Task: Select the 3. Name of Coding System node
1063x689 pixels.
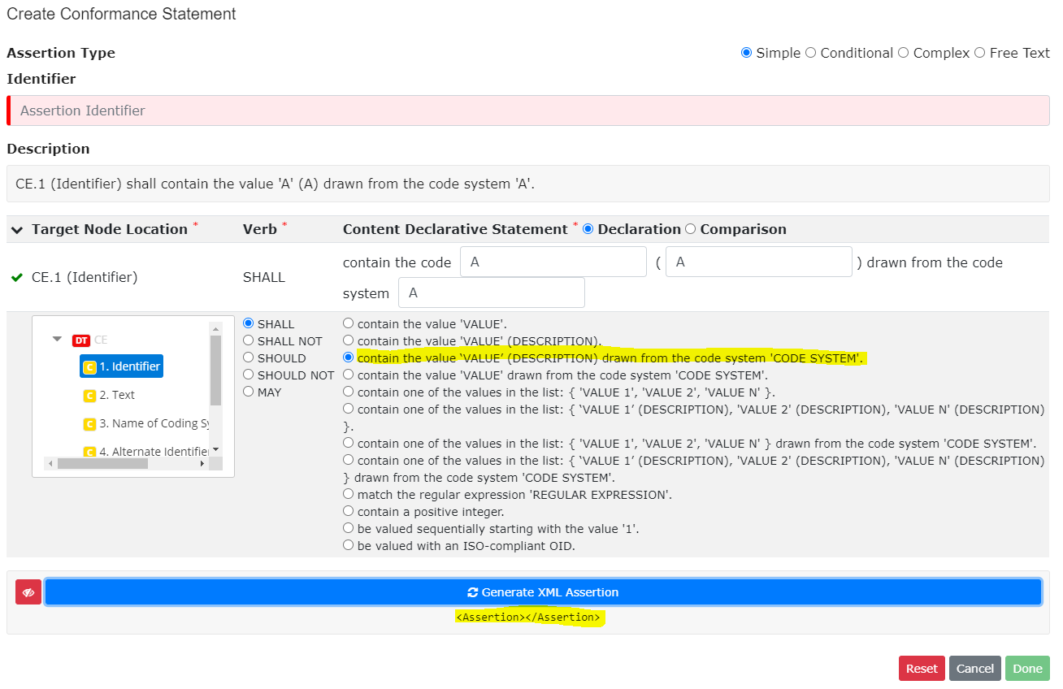Action: click(x=146, y=424)
